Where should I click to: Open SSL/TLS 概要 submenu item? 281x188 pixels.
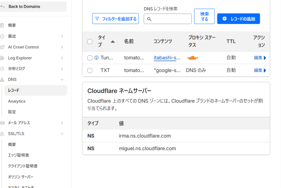click(x=12, y=145)
